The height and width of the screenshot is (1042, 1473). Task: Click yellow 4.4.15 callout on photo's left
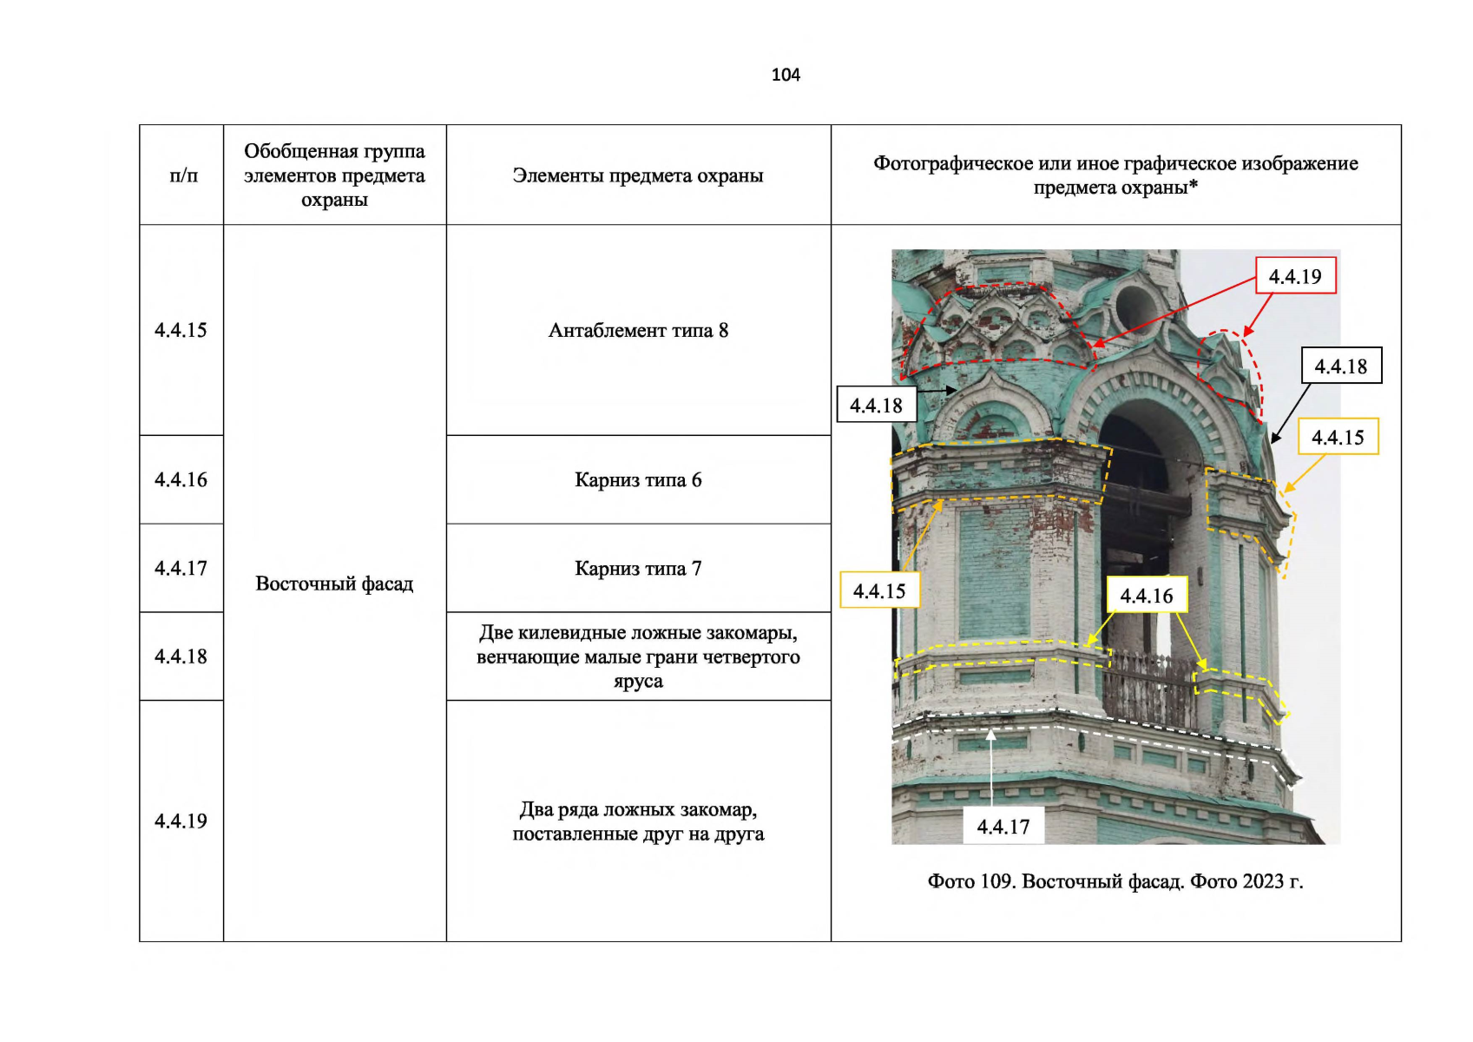pos(878,591)
